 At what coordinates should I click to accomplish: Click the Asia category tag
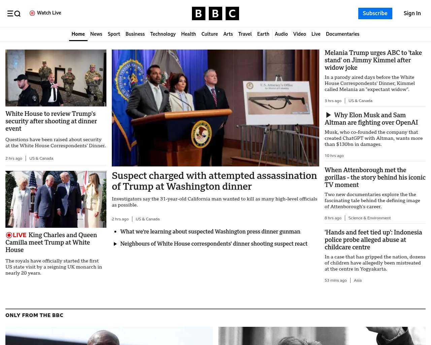(x=358, y=280)
